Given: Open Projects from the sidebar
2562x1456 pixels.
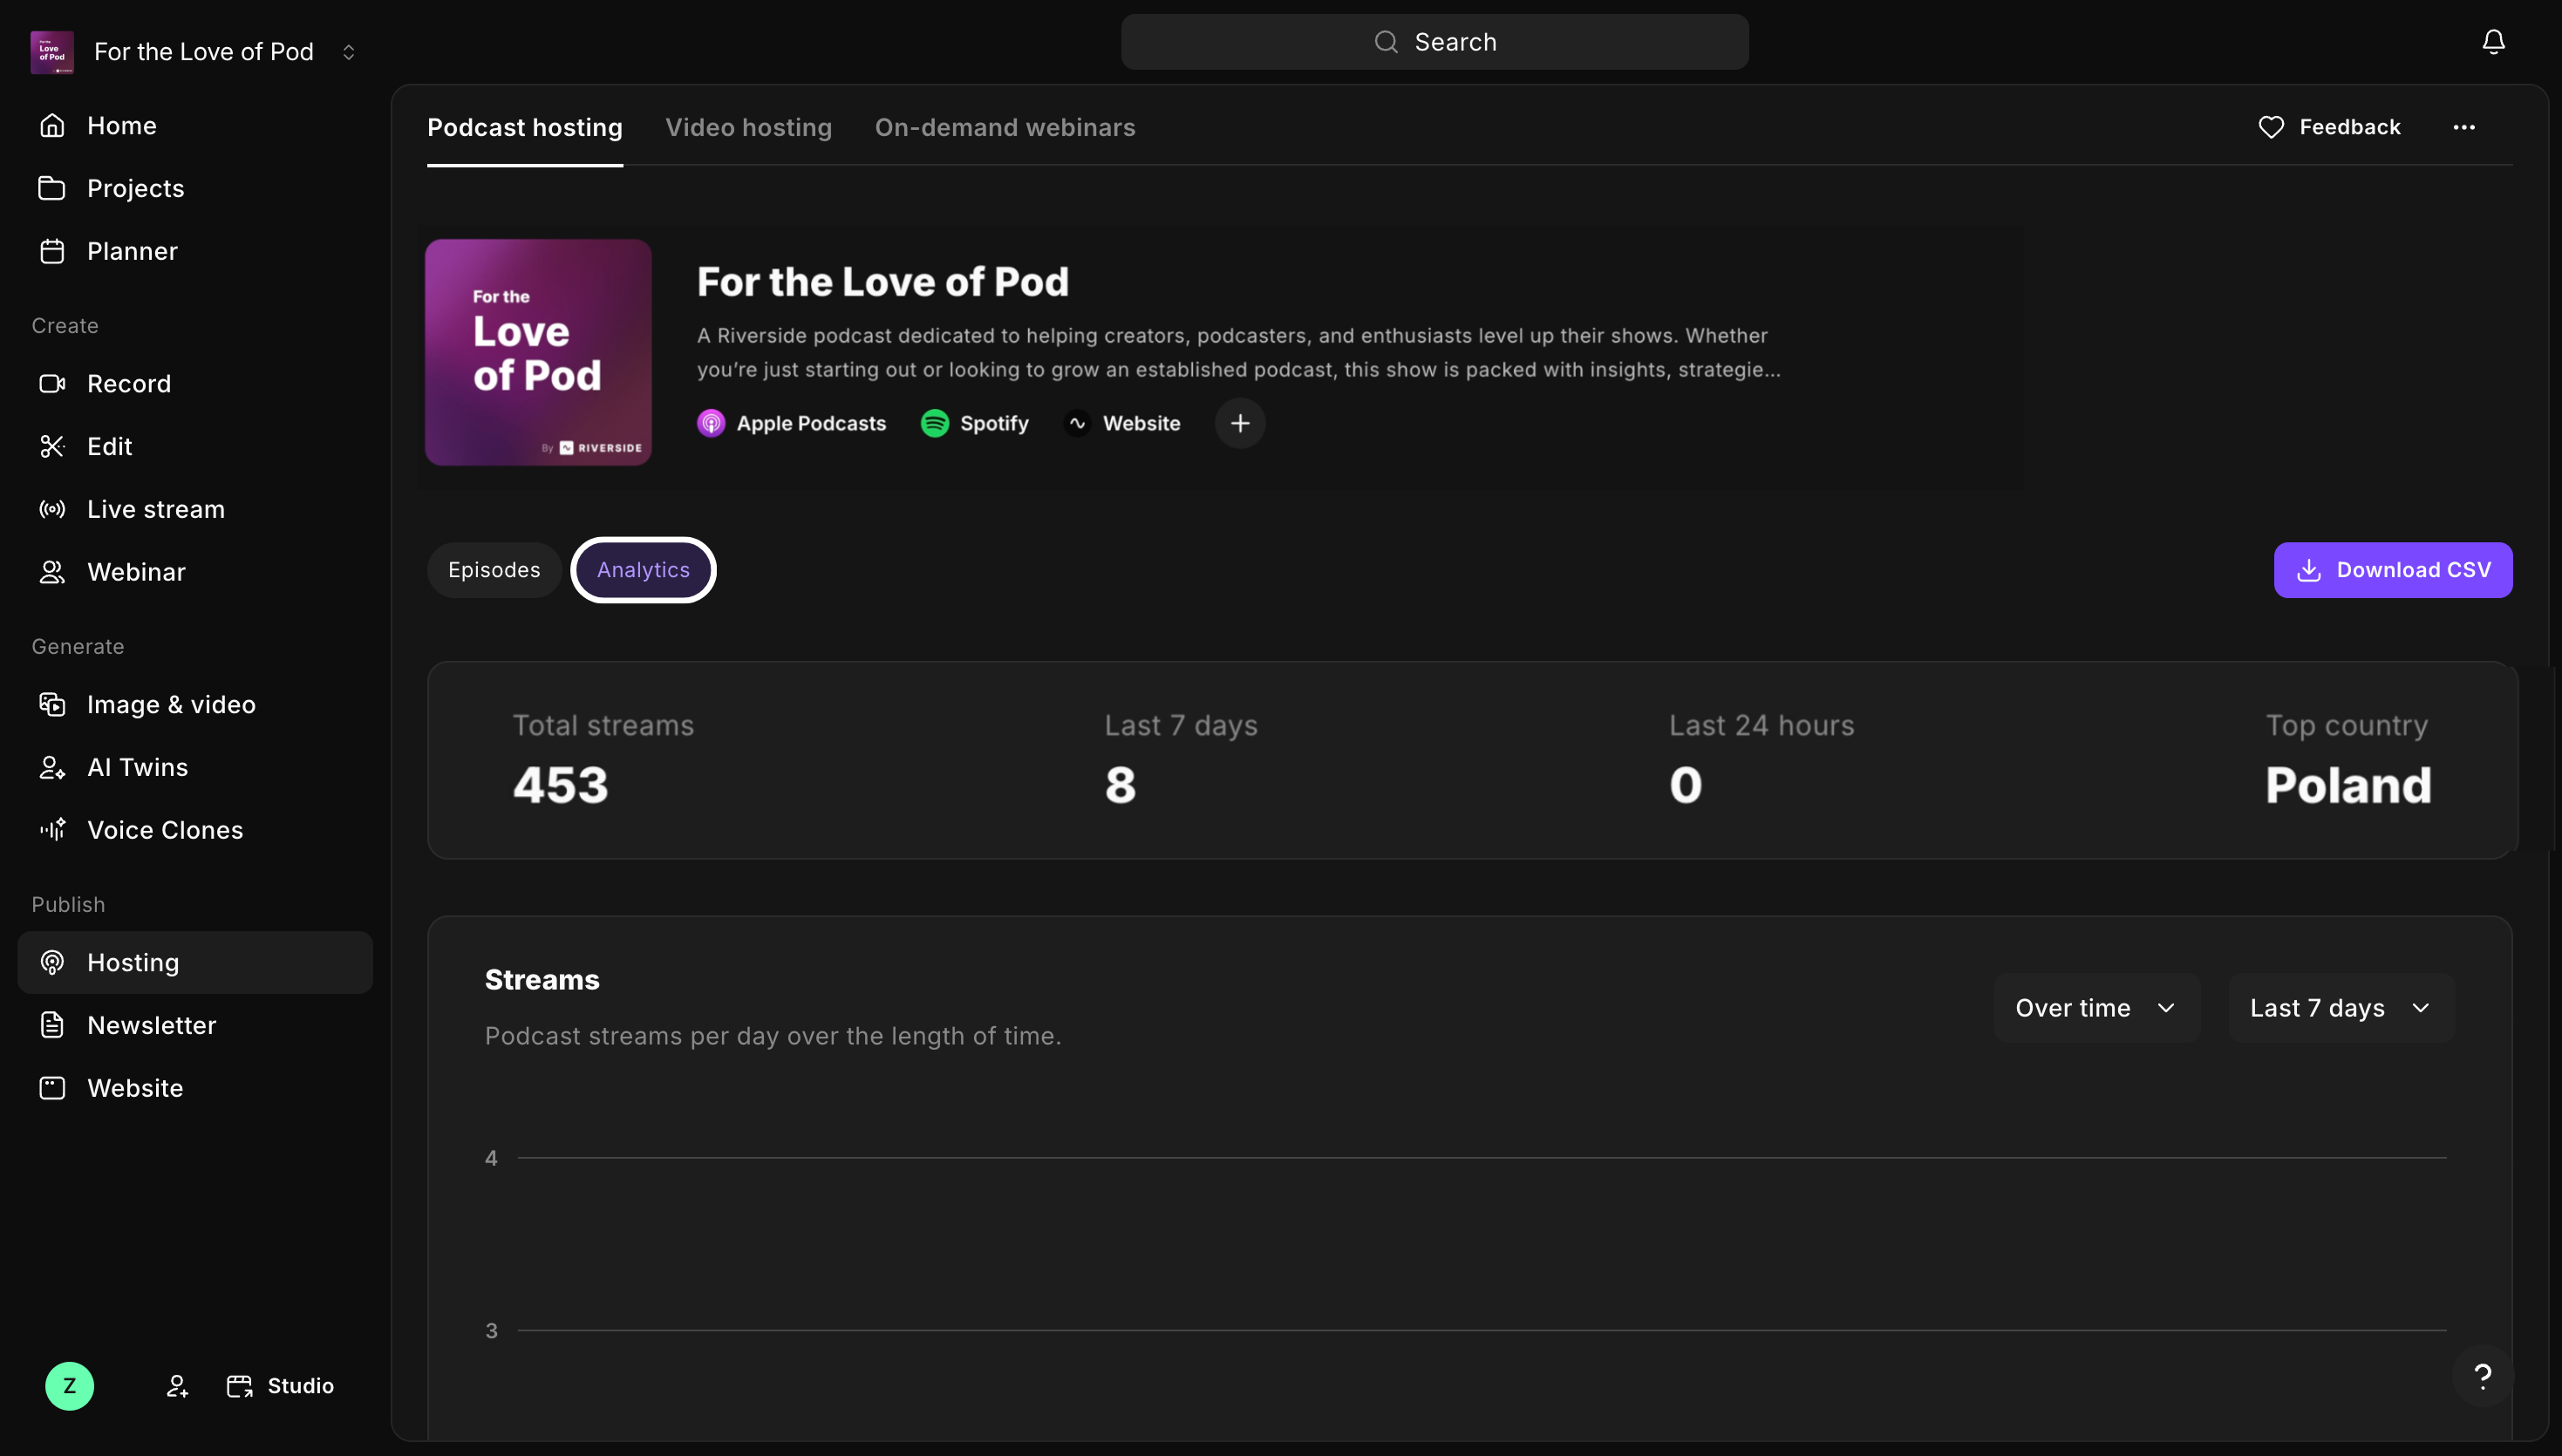Looking at the screenshot, I should 195,188.
